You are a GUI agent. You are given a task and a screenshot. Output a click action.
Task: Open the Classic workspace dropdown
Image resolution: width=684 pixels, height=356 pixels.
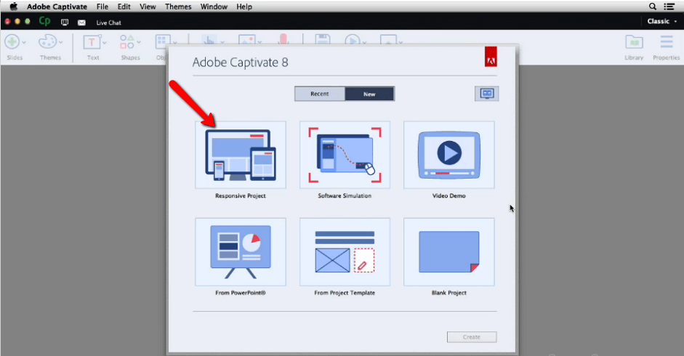point(661,21)
